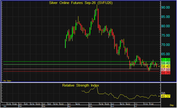The width and height of the screenshot is (177, 108).
Task: Click the green 61.00 price level tag
Action: click(166, 60)
